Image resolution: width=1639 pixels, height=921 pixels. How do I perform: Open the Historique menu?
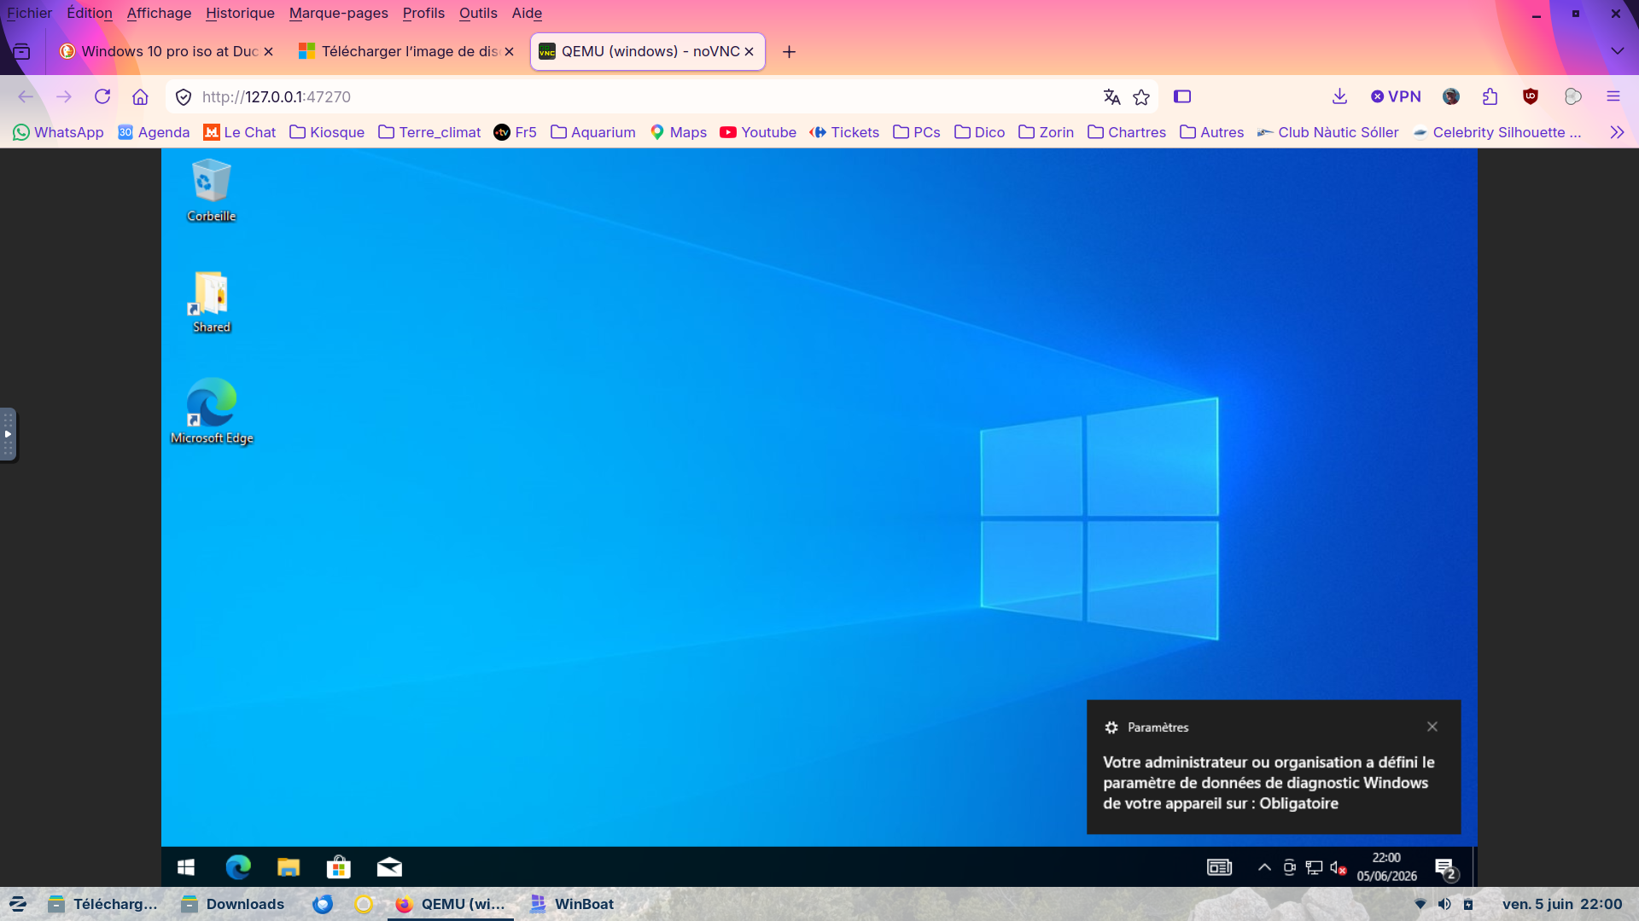coord(240,13)
